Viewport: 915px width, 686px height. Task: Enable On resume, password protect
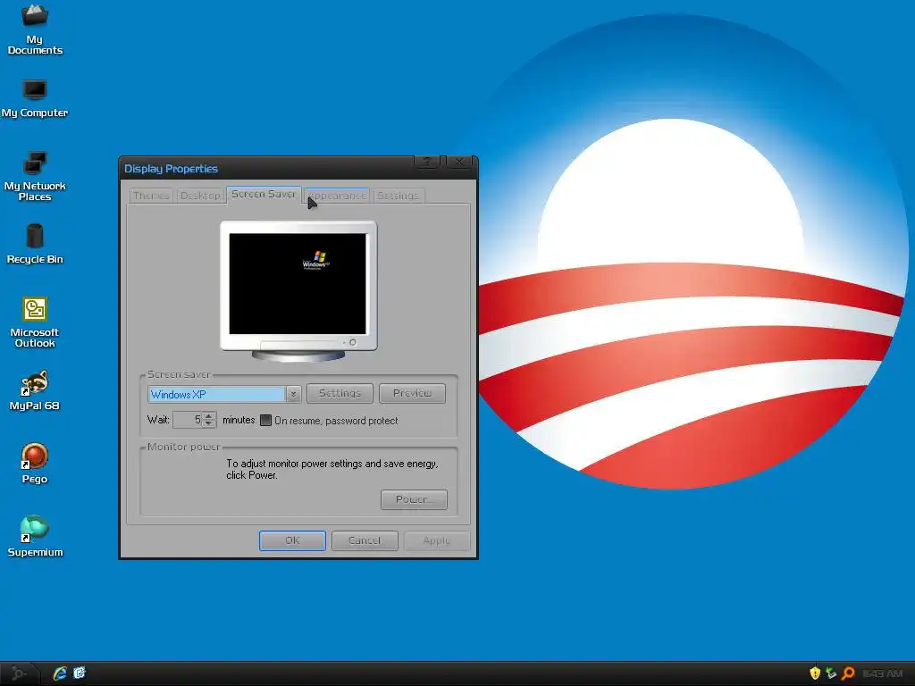click(x=266, y=421)
